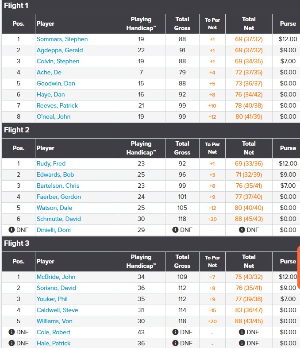Select player Rudy, Fred in Flight 2
Screen dimensions: 300x348
coord(51,163)
